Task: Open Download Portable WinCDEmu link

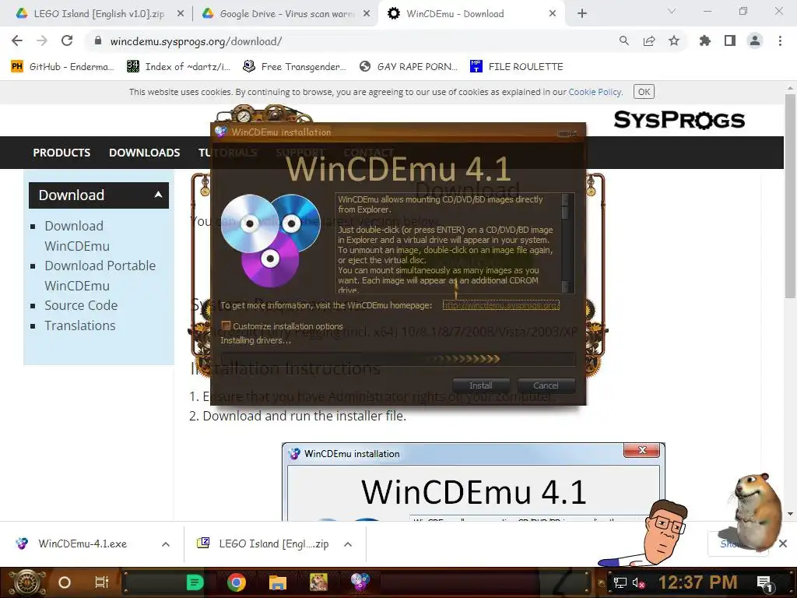Action: (100, 276)
